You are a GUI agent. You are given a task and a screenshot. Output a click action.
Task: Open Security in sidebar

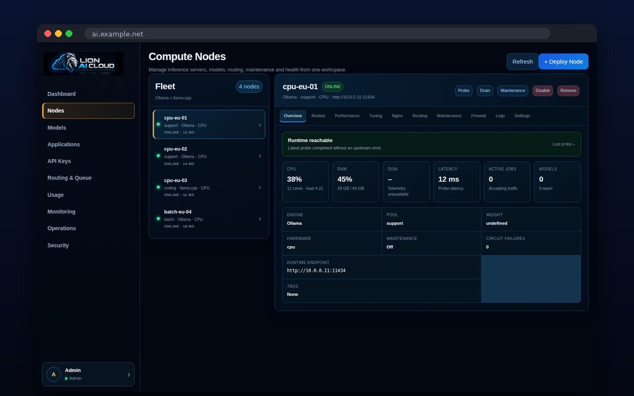(88, 246)
